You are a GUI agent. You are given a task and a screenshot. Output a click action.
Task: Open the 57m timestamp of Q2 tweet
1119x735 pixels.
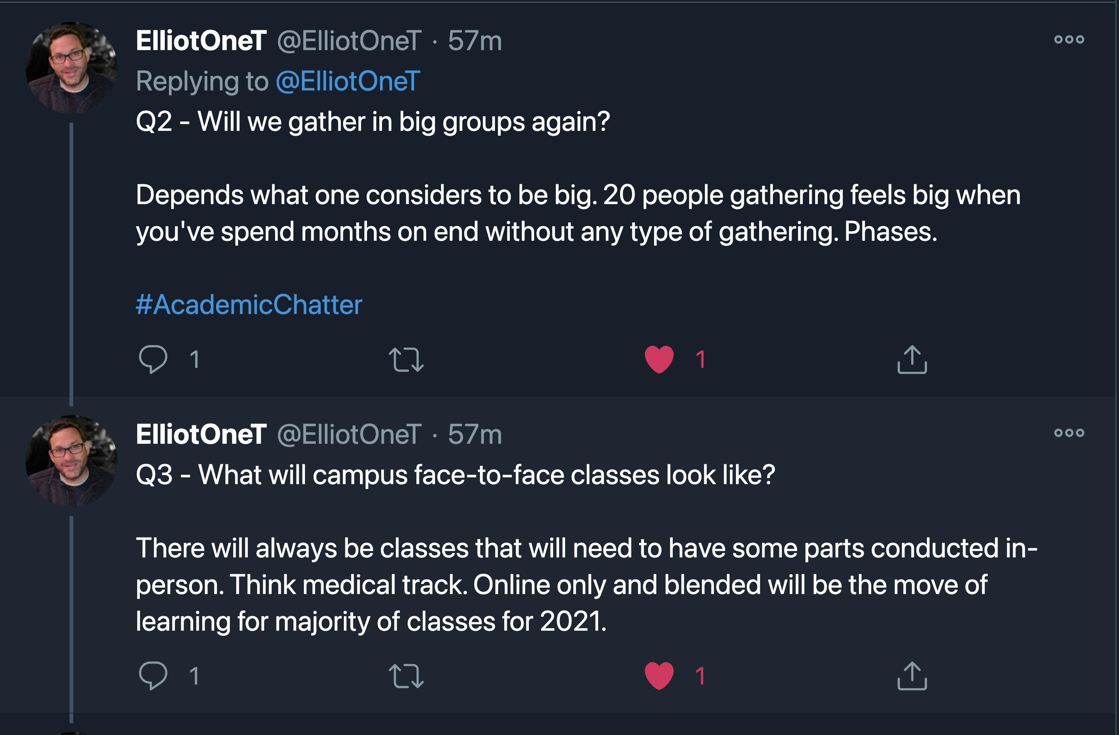(x=475, y=40)
